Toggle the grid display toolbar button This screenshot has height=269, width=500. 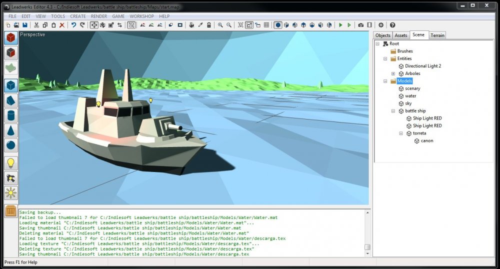click(266, 25)
